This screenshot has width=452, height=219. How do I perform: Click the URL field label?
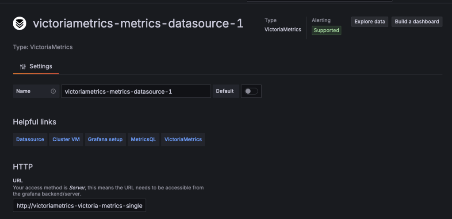(x=18, y=181)
